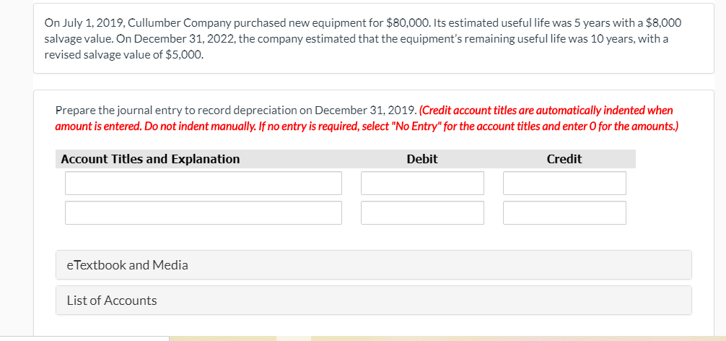Open the List of Accounts section
Image resolution: width=726 pixels, height=341 pixels.
374,301
